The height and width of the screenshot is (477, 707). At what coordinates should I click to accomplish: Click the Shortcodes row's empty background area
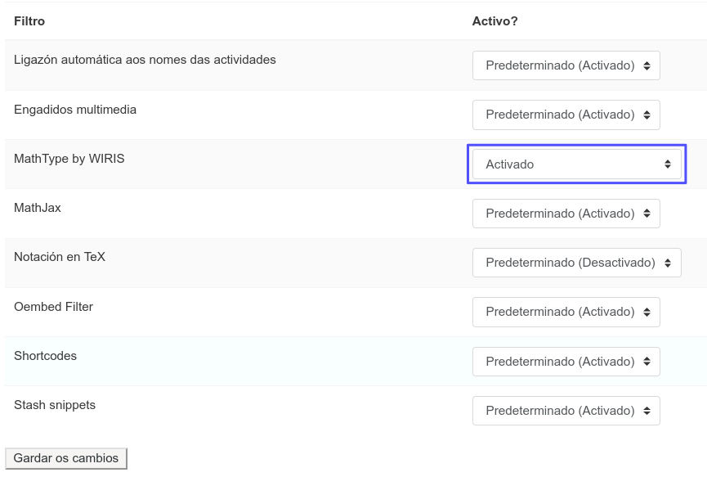(x=286, y=362)
